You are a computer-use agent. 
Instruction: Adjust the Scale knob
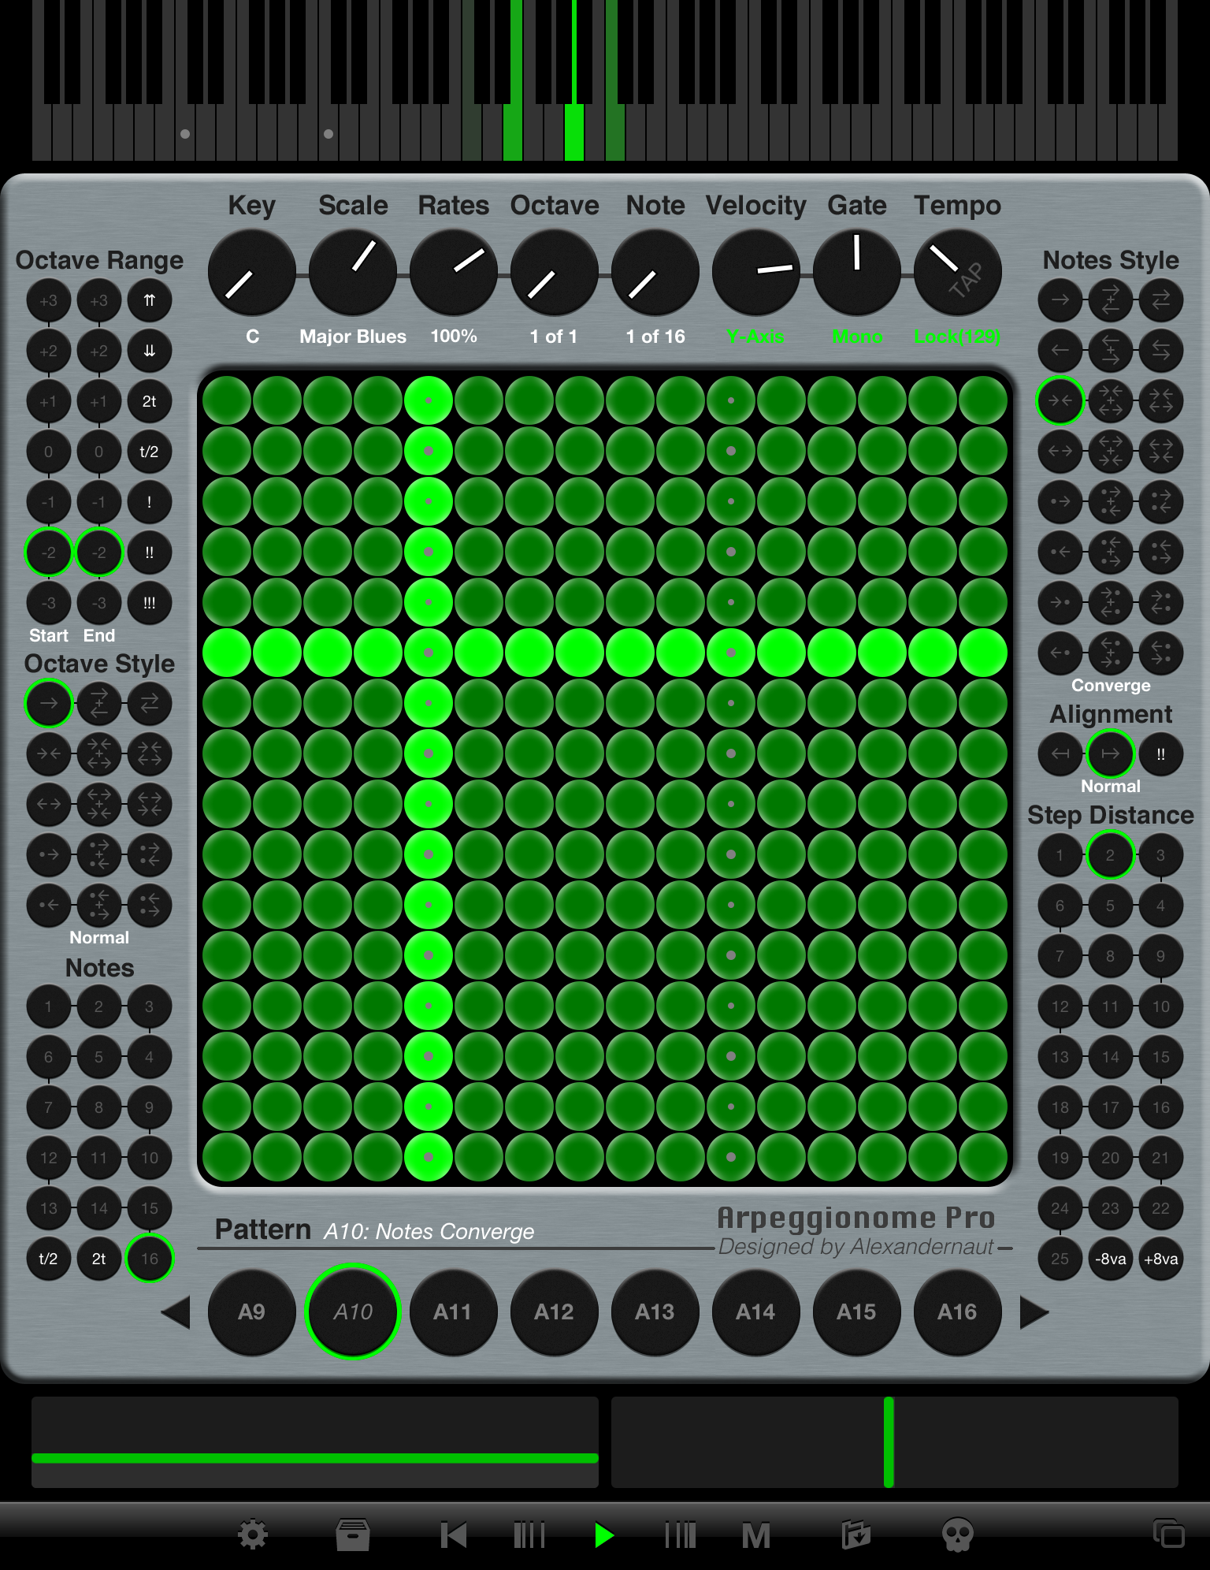coord(352,273)
